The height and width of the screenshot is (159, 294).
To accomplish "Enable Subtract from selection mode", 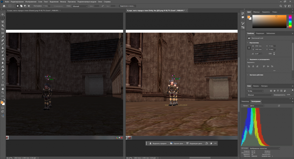I will click(25, 6).
